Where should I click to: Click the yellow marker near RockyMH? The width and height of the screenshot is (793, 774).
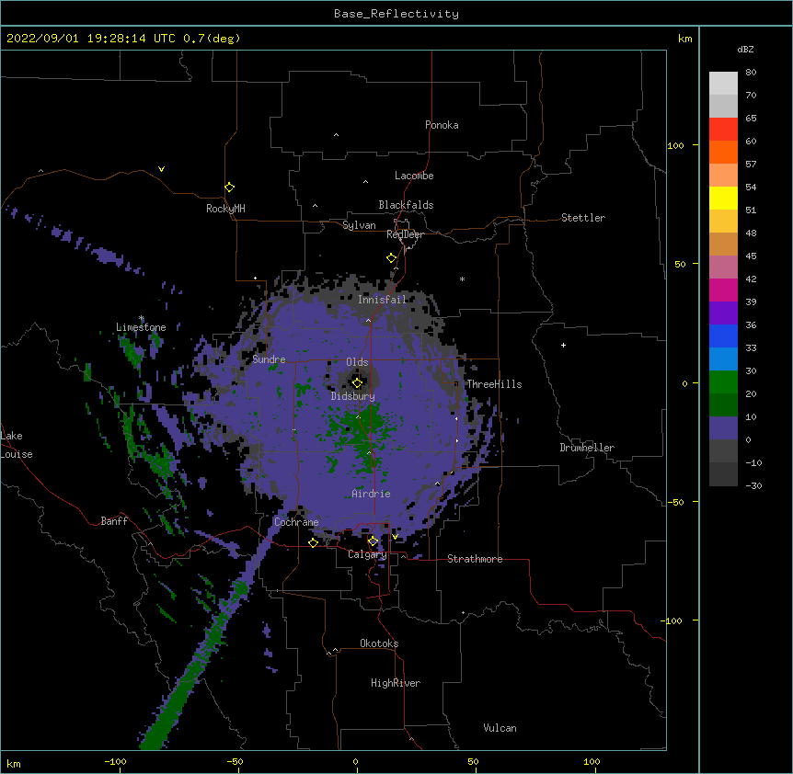(229, 188)
